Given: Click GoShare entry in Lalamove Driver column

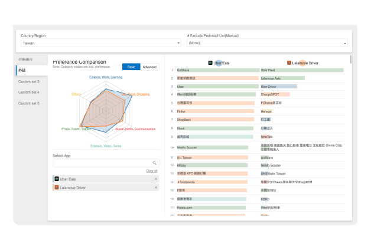Looking at the screenshot, I should [x=266, y=158].
